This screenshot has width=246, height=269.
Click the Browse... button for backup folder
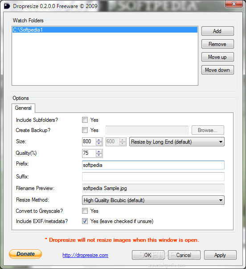pyautogui.click(x=208, y=130)
